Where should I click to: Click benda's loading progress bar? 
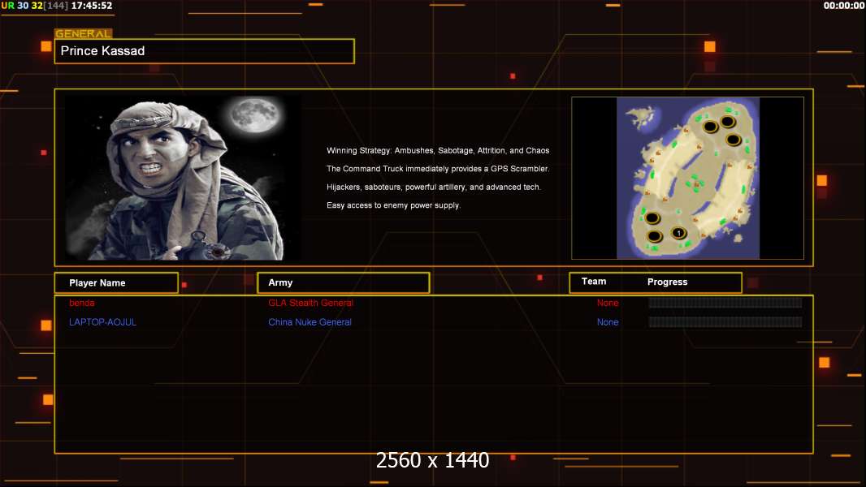click(725, 303)
